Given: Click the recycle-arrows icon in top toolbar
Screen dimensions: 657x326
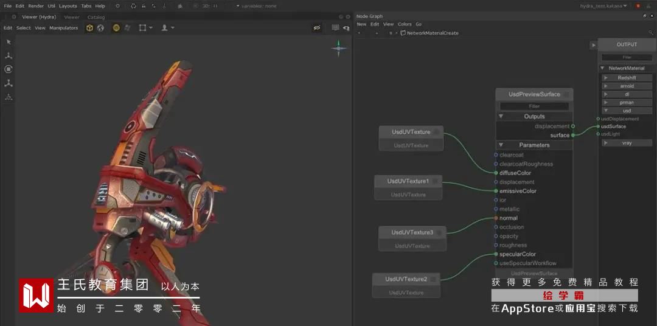Looking at the screenshot, I should 133,6.
